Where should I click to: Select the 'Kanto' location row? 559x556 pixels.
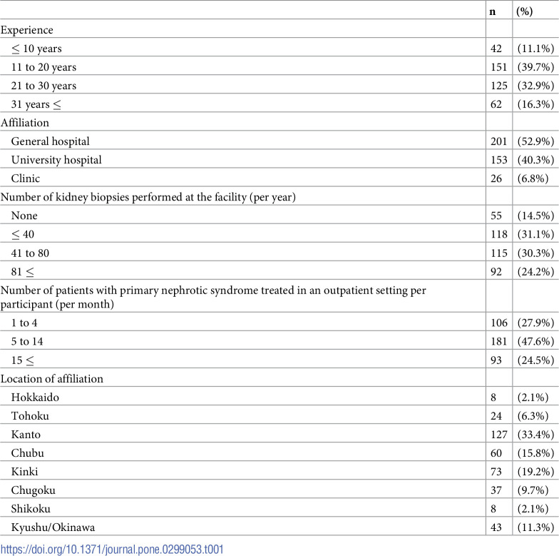click(x=279, y=434)
